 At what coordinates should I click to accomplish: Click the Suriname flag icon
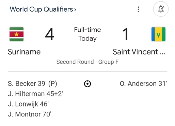16,34
